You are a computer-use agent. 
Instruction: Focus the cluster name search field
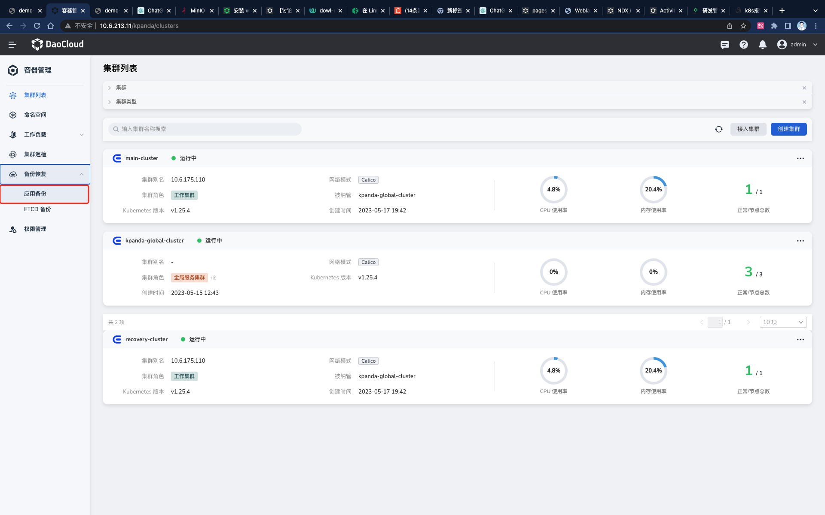(x=205, y=129)
